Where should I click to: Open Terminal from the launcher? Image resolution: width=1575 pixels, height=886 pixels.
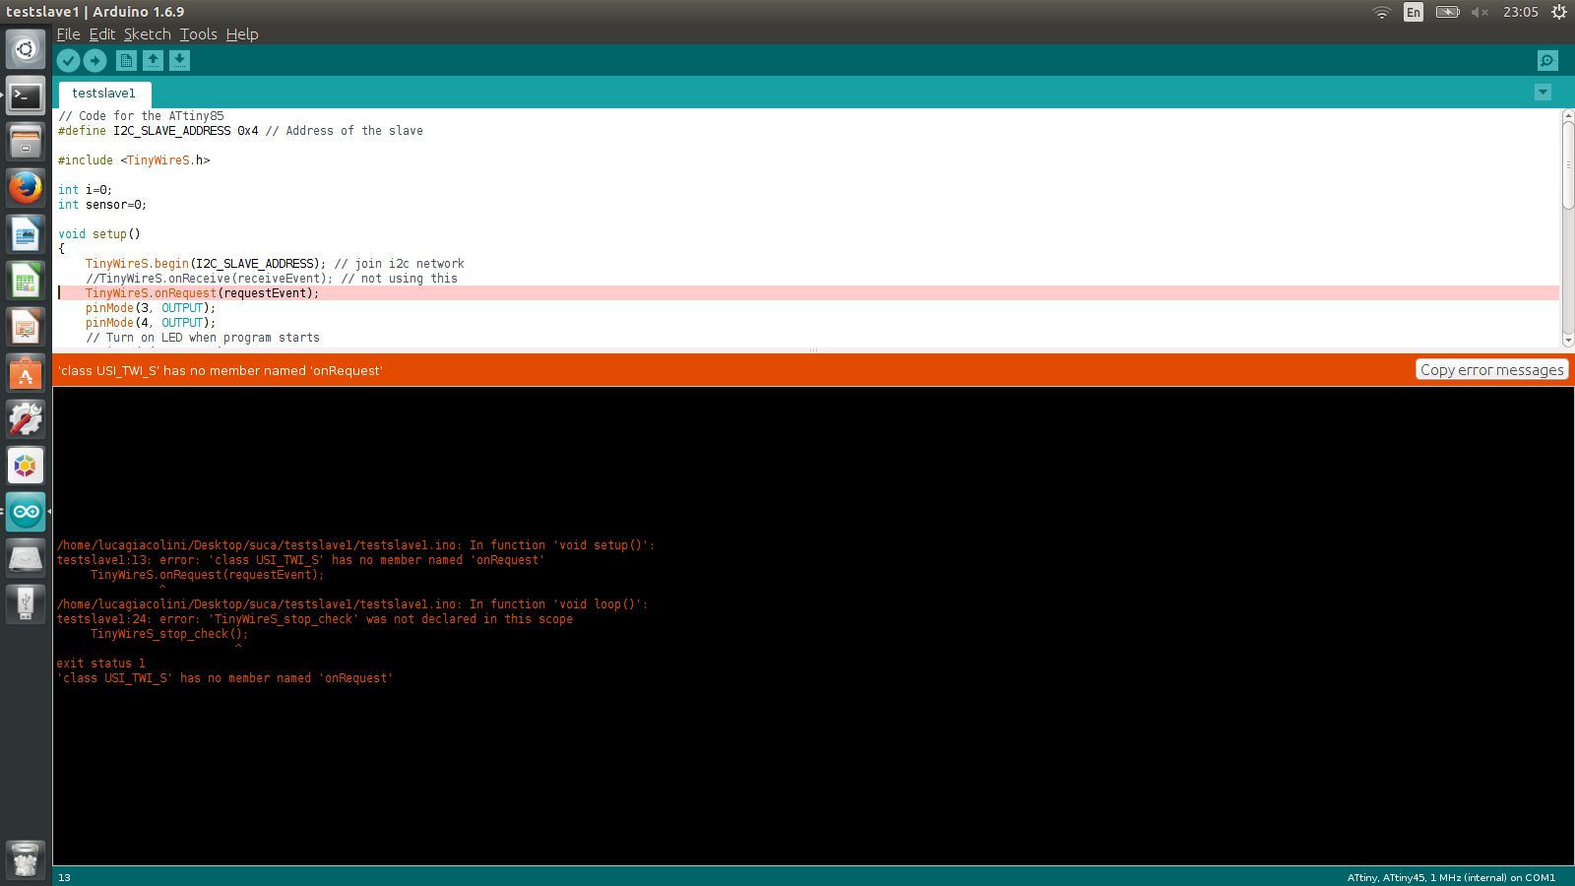click(x=26, y=95)
